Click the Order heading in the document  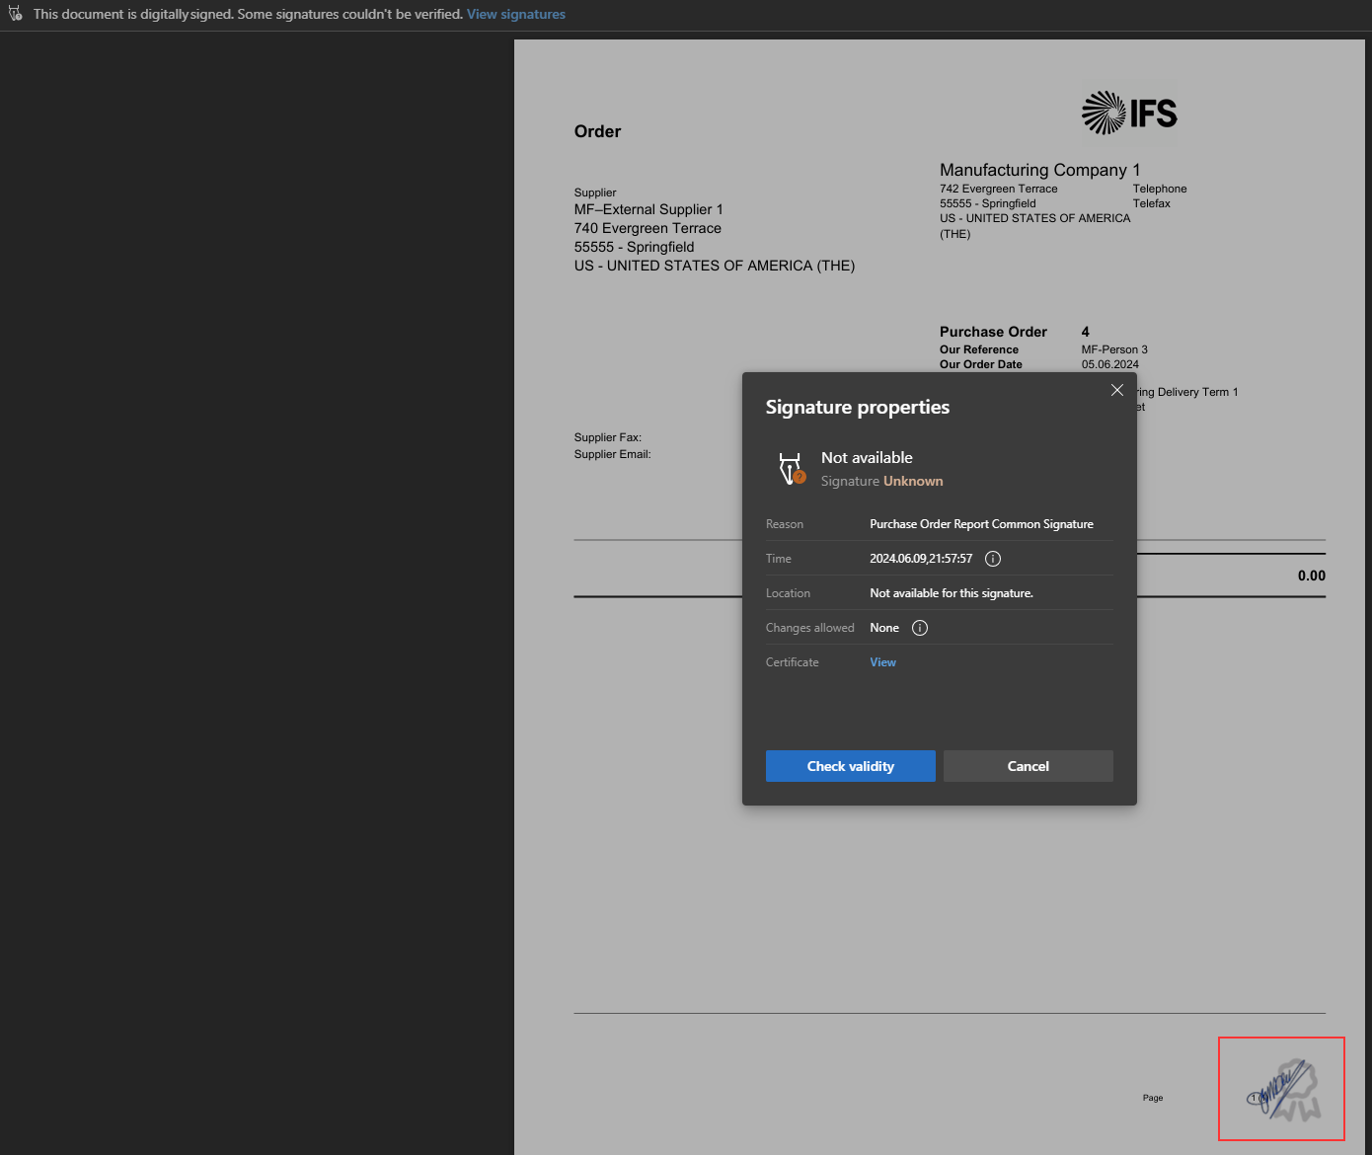(597, 131)
